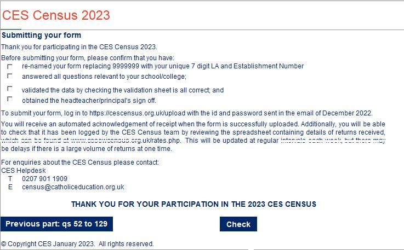Image resolution: width=404 pixels, height=250 pixels.
Task: Click the CES Census 2023 title
Action: coord(56,15)
